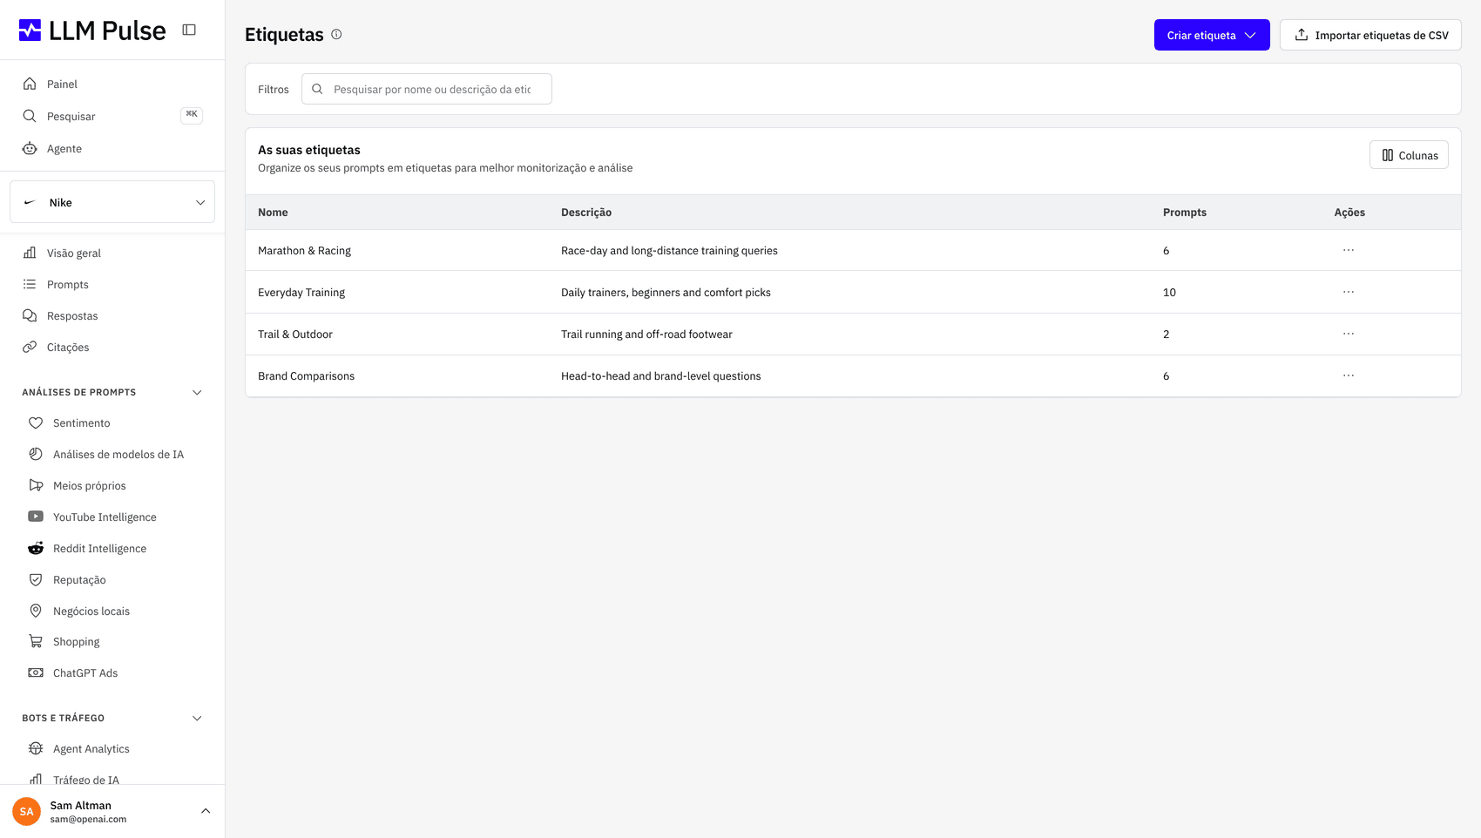Open actions menu for Everyday Training
This screenshot has height=838, width=1481.
tap(1349, 292)
